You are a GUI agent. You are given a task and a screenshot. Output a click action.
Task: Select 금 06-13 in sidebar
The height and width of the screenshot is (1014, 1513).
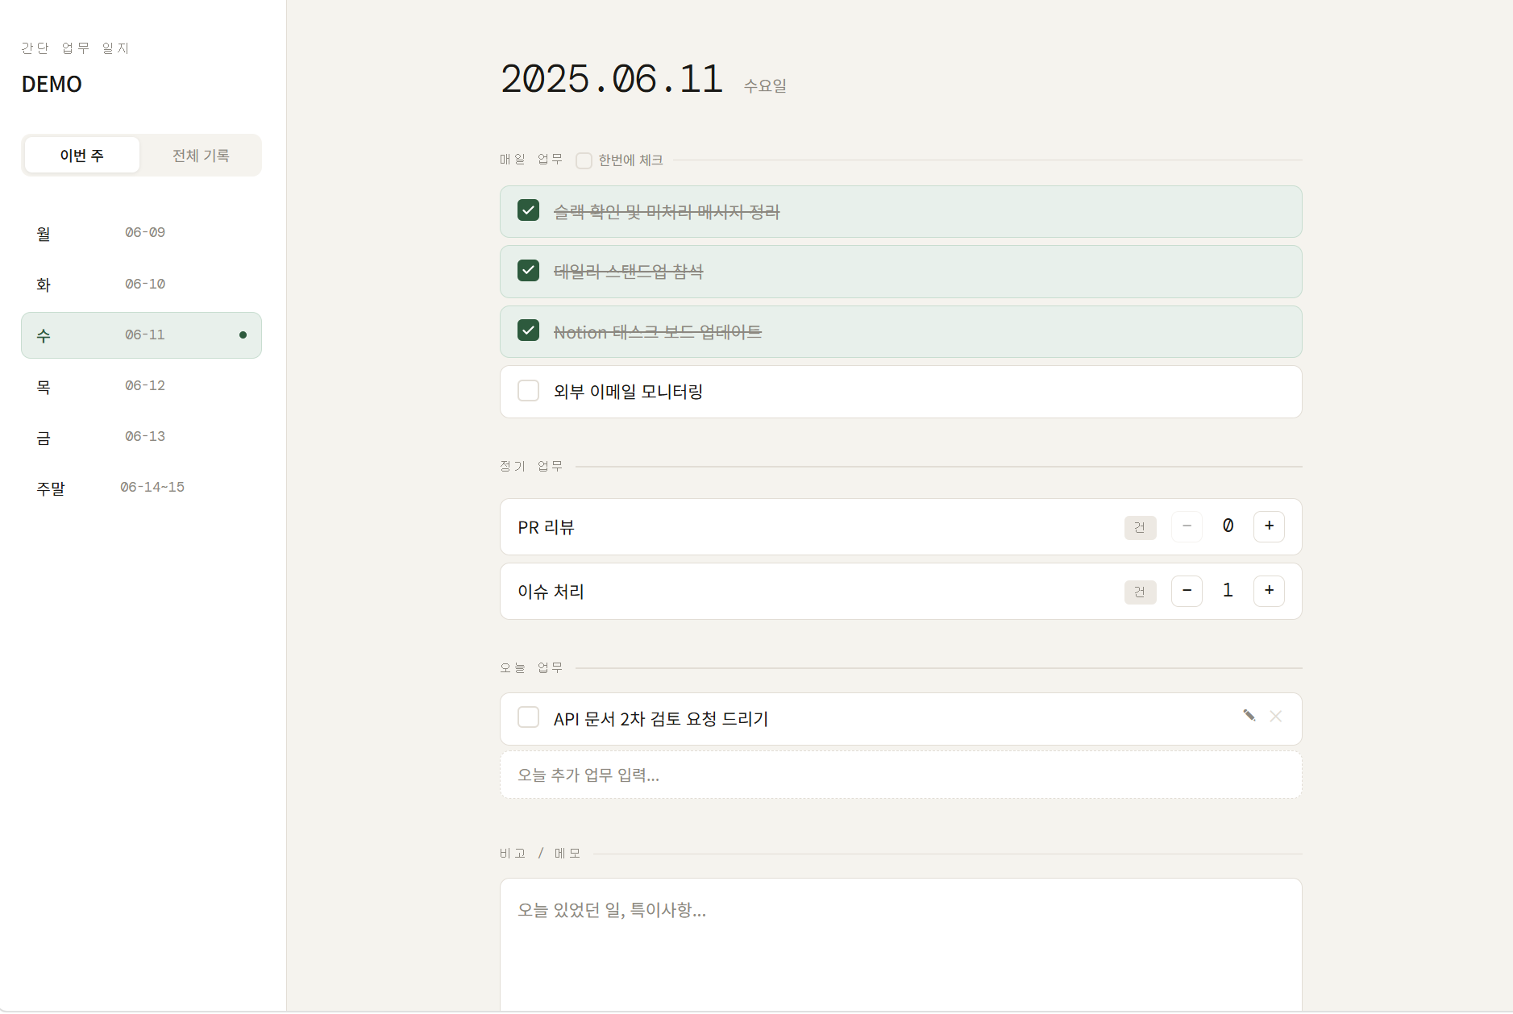(141, 437)
